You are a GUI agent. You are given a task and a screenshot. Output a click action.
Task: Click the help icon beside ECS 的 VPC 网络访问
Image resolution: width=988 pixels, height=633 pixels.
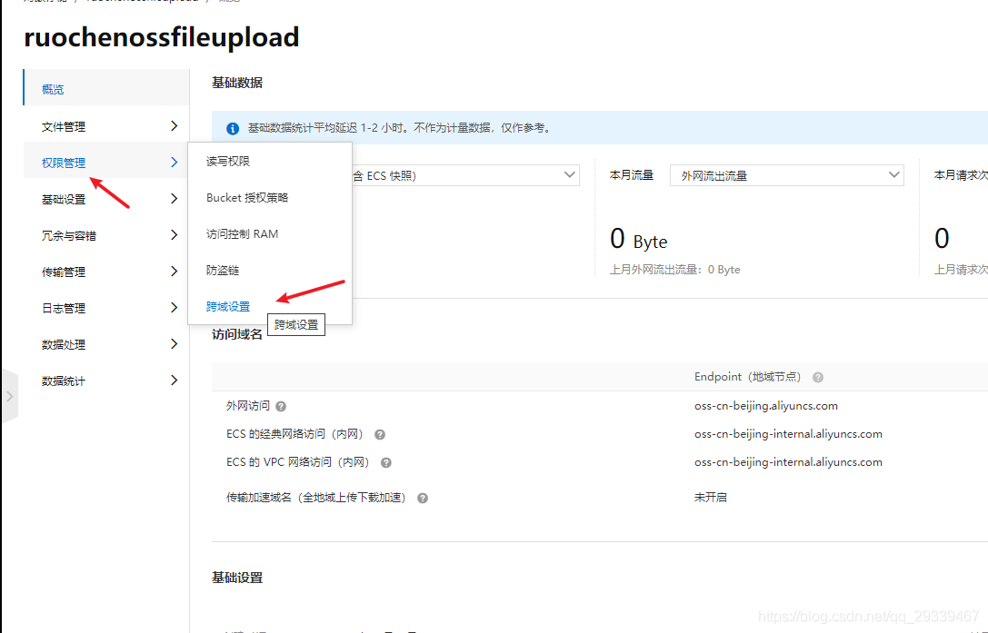coord(386,463)
